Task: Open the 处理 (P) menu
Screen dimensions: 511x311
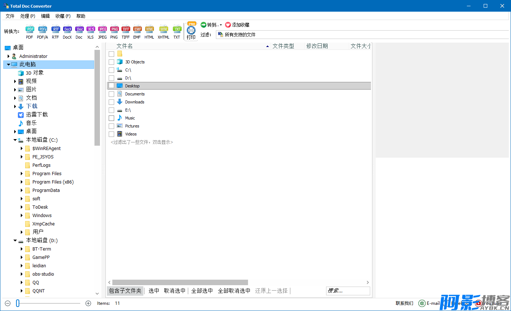Action: (28, 16)
